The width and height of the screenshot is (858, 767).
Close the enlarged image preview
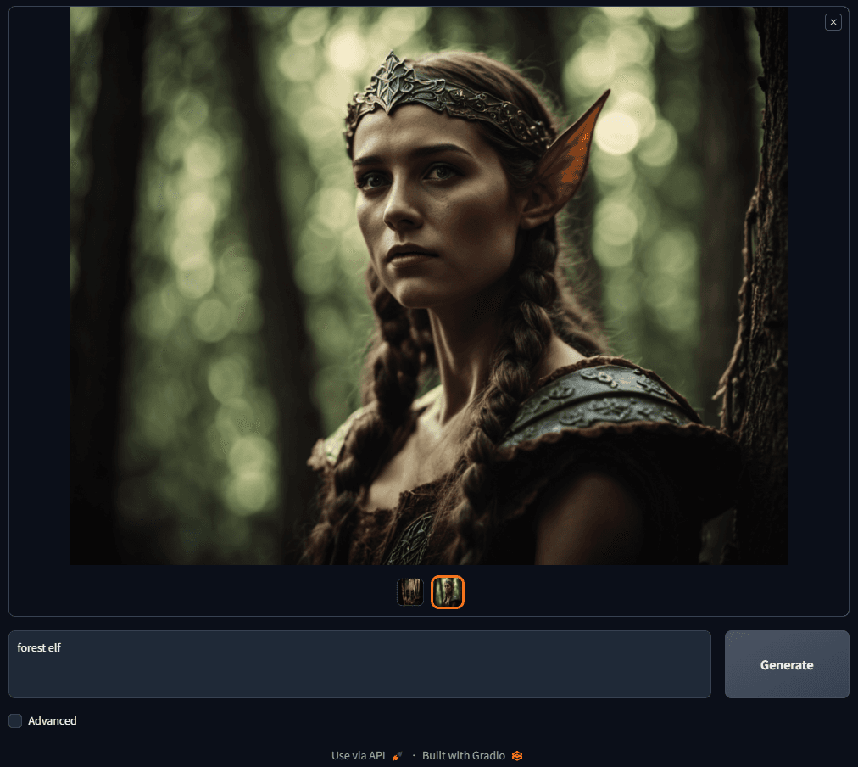pyautogui.click(x=833, y=22)
